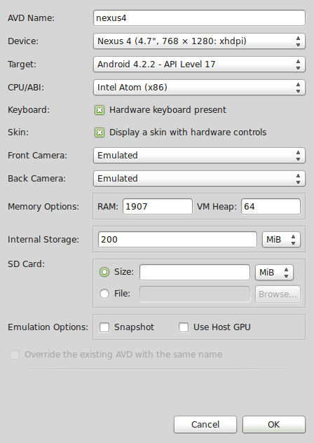Click the AVD Name text field
Viewport: 314px width, 443px height.
[199, 18]
